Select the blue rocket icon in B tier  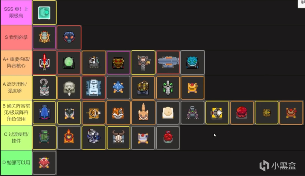click(x=44, y=113)
